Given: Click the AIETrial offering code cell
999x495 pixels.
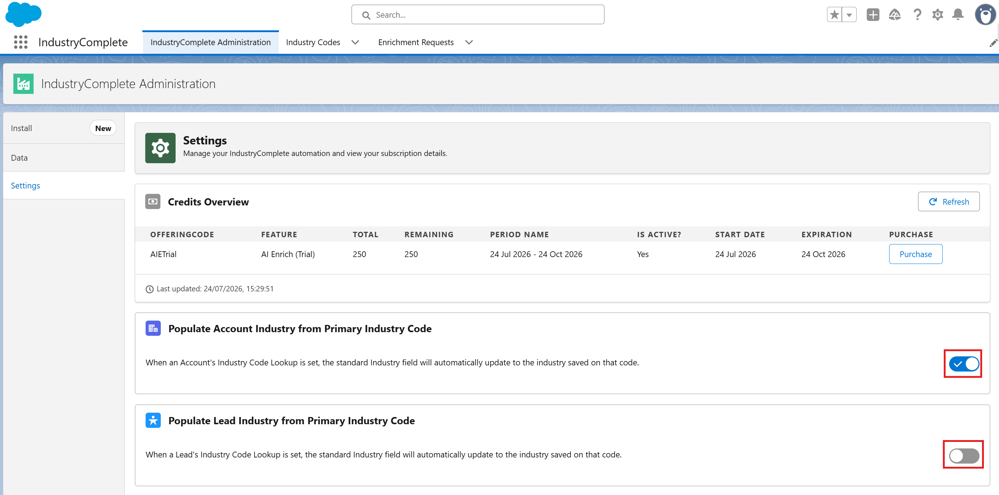Looking at the screenshot, I should click(x=163, y=254).
